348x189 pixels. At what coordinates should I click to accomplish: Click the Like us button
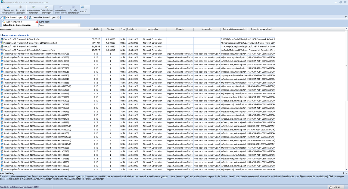click(x=336, y=187)
